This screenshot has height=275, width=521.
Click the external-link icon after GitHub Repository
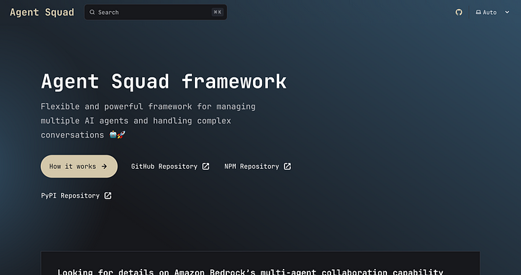click(x=206, y=166)
